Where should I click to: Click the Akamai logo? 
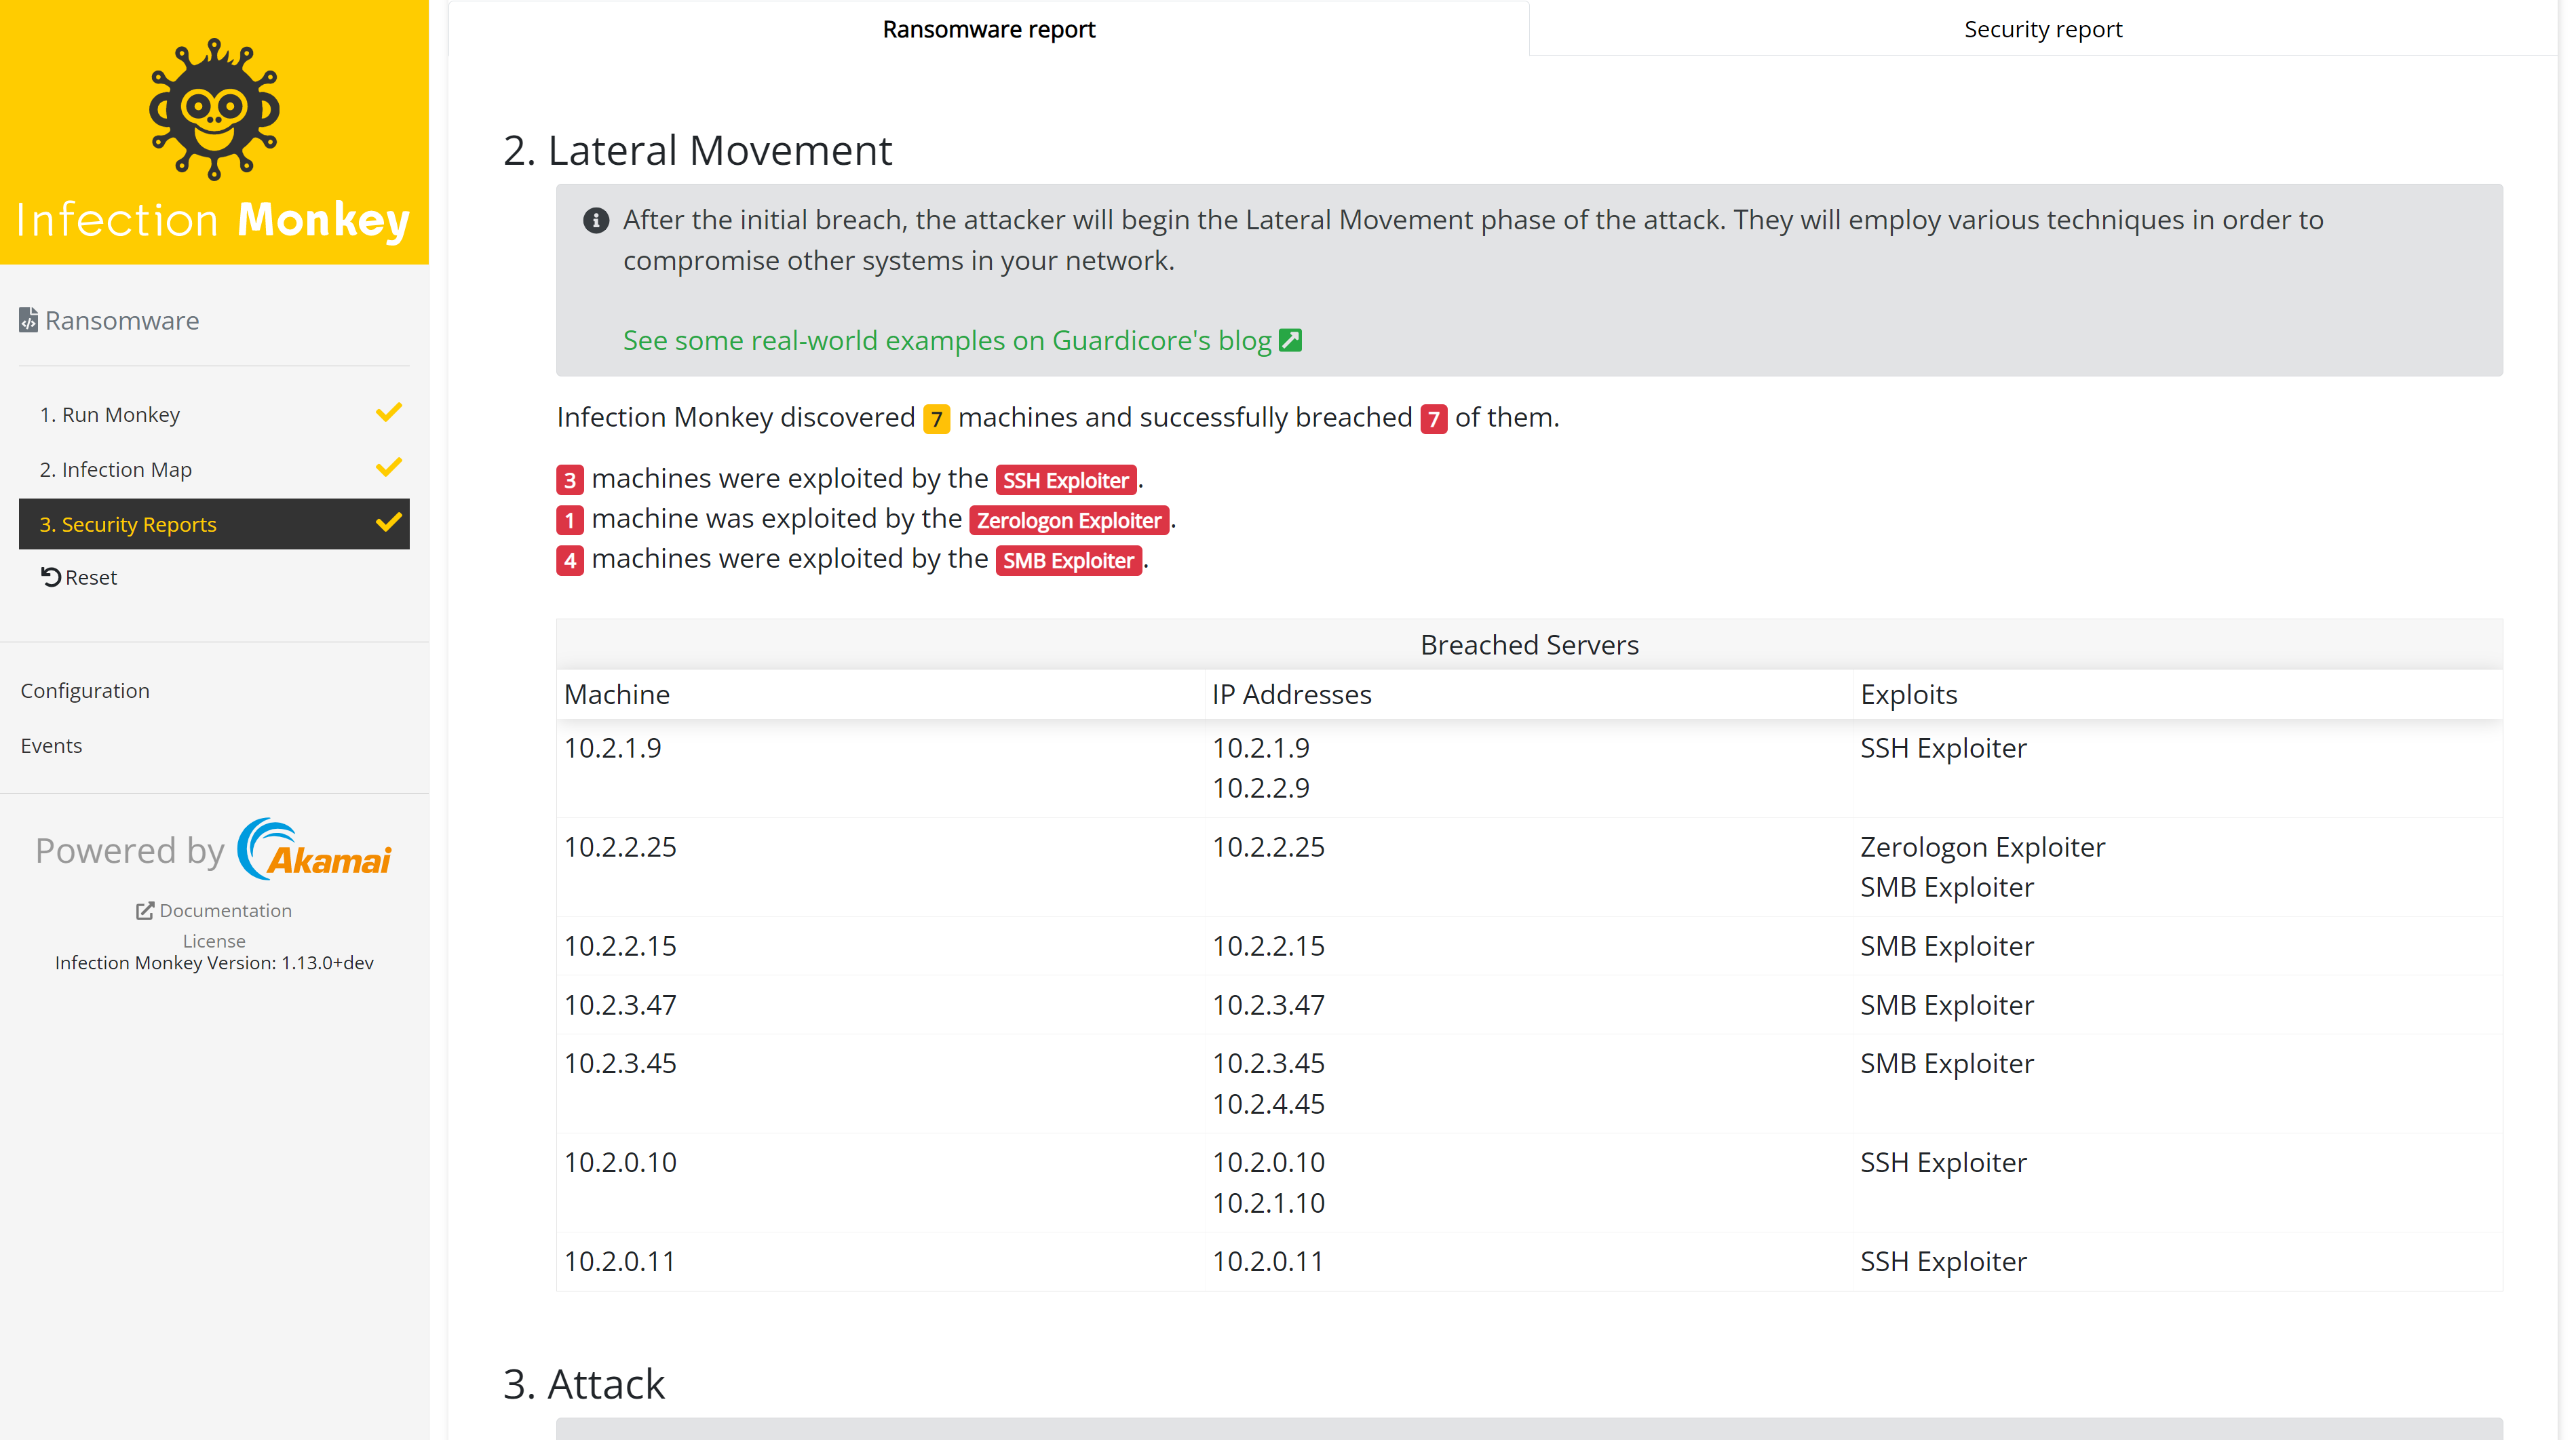315,850
